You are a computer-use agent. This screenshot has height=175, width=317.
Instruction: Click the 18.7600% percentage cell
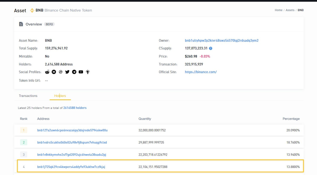click(x=293, y=142)
